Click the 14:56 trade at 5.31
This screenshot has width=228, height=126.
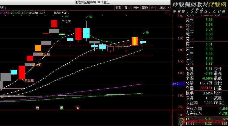click(207, 119)
